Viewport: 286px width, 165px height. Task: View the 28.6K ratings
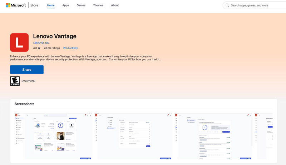(x=52, y=48)
